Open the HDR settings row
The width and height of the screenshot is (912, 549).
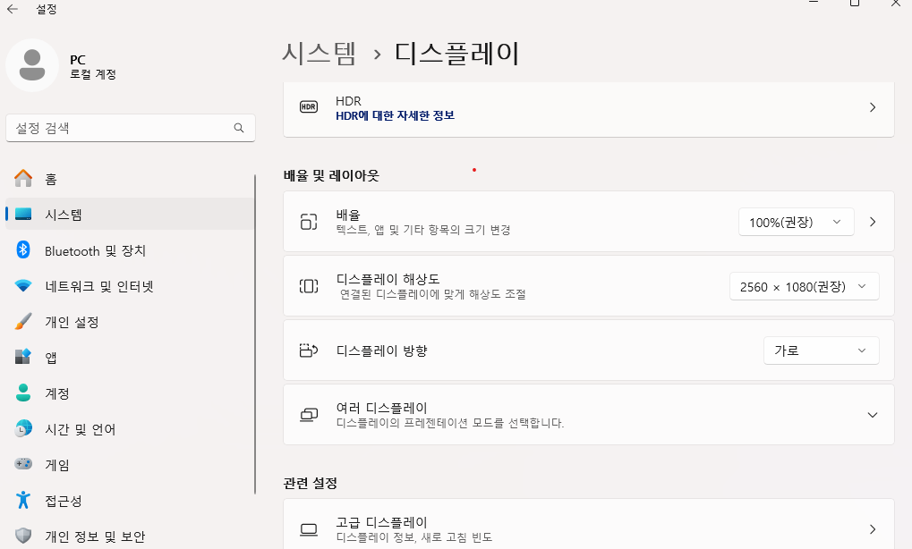coord(588,107)
